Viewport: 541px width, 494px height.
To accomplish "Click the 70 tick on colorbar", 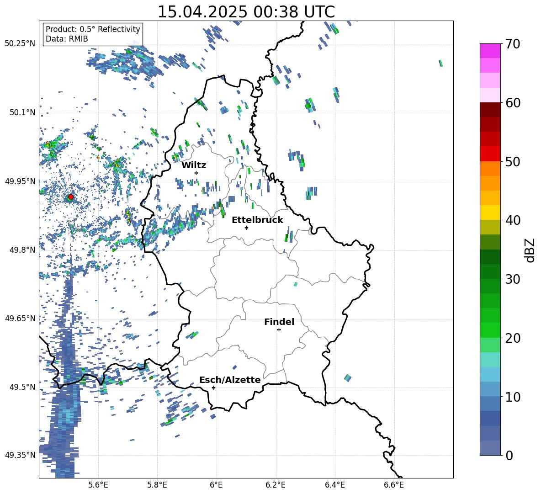I will pos(513,44).
